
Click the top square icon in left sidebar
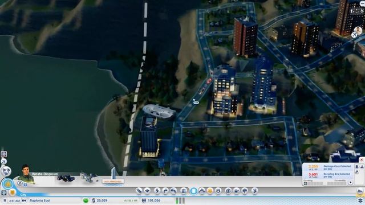point(4,154)
